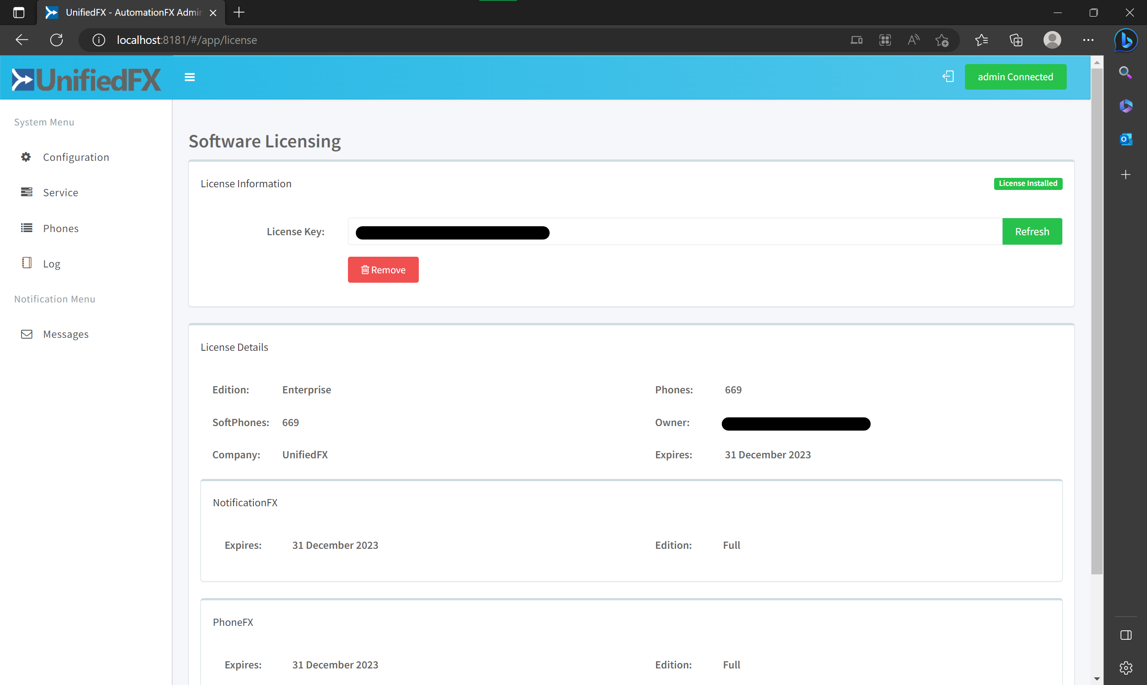Click the PhoneFX section heading

coord(233,622)
